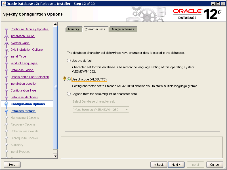
Task: Click the step list vertical scrollbar thumb
Action: 55,88
